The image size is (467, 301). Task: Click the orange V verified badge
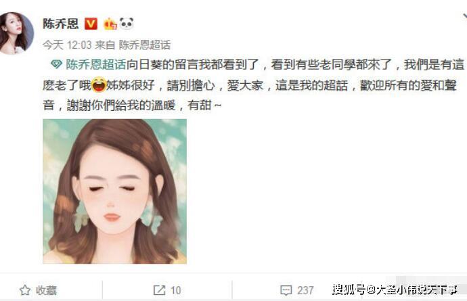pos(91,24)
